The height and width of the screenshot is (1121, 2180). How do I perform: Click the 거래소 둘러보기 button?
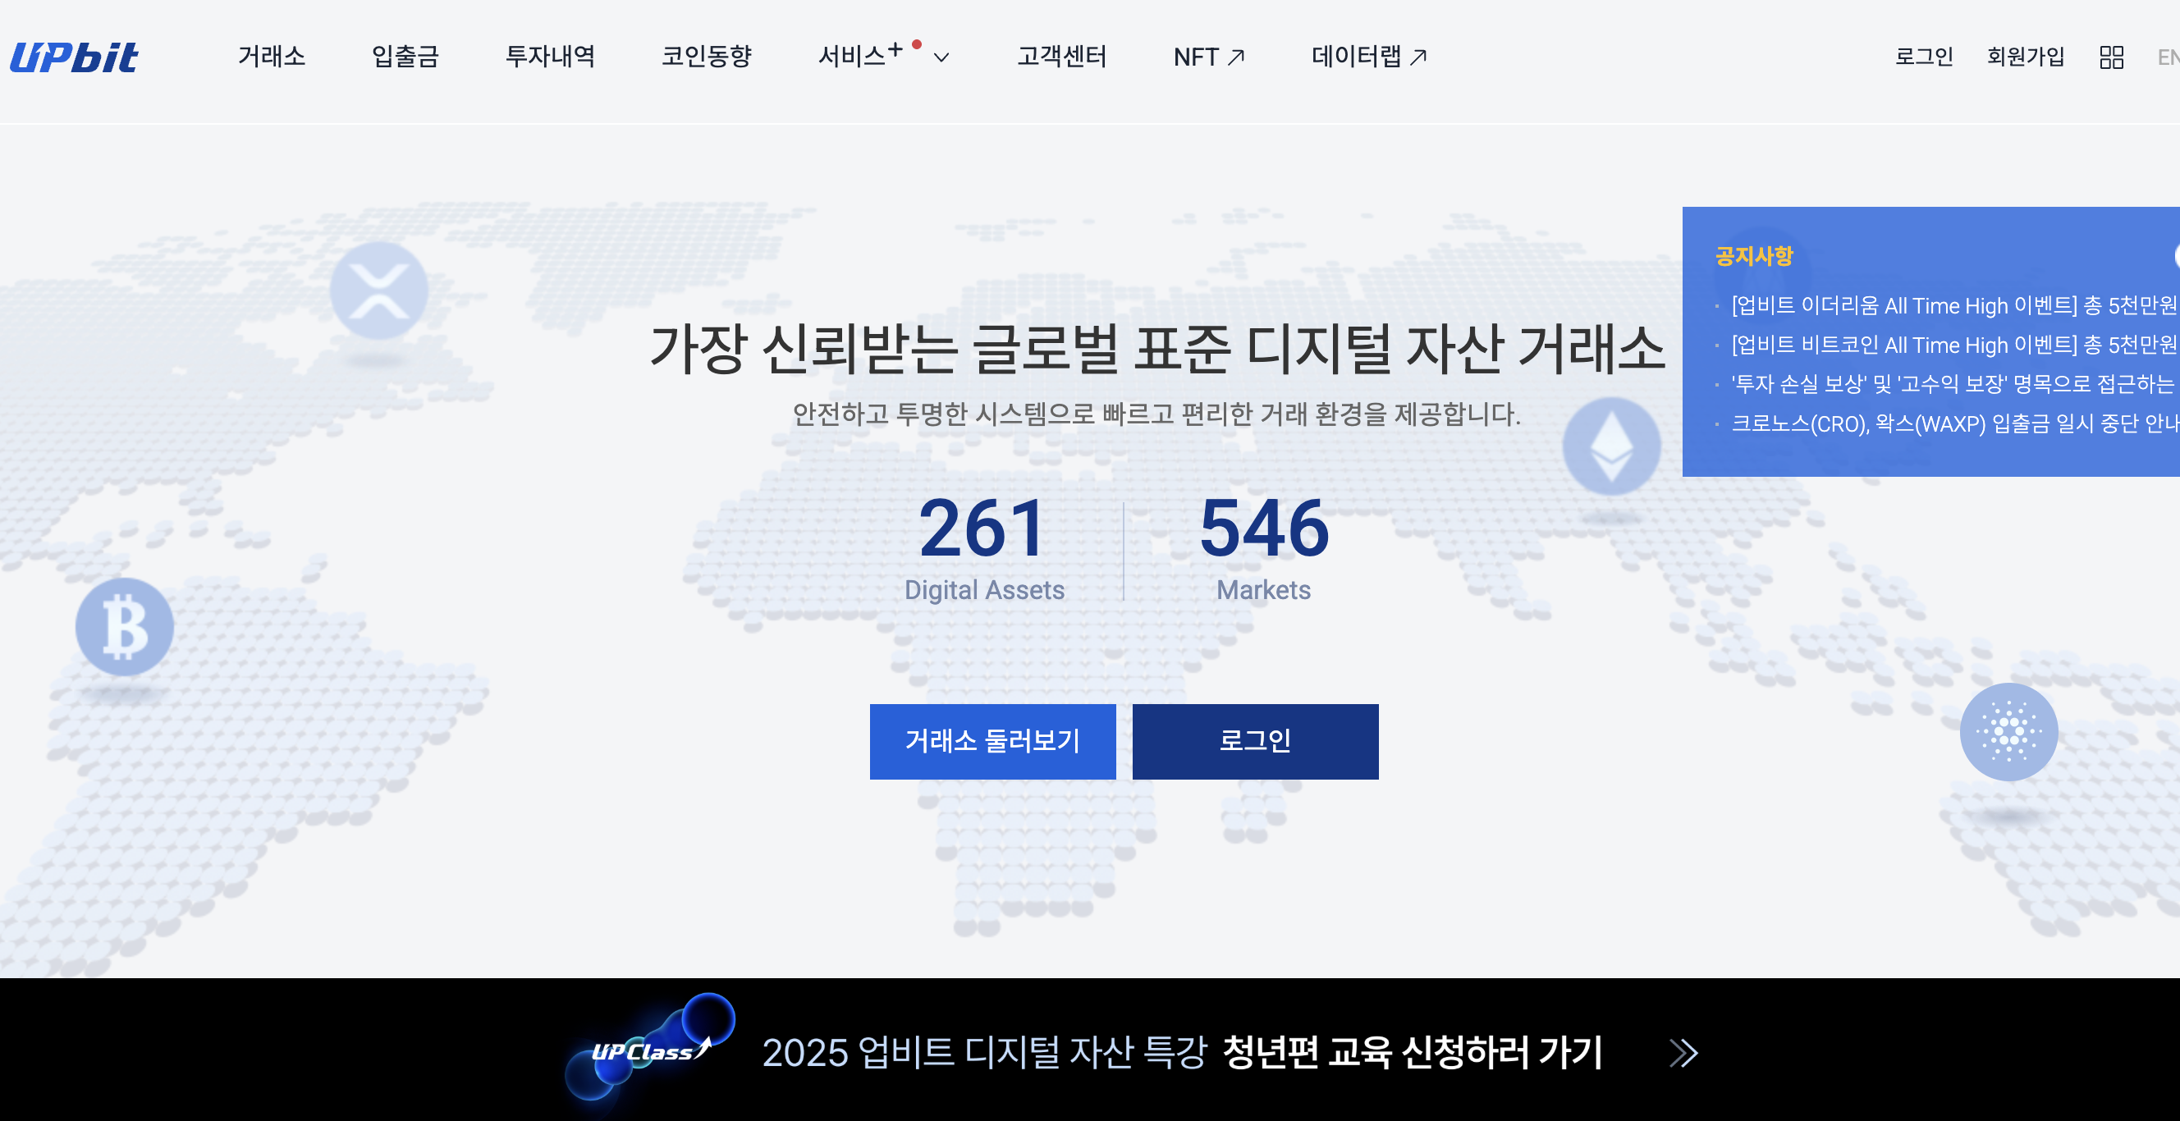pyautogui.click(x=992, y=741)
